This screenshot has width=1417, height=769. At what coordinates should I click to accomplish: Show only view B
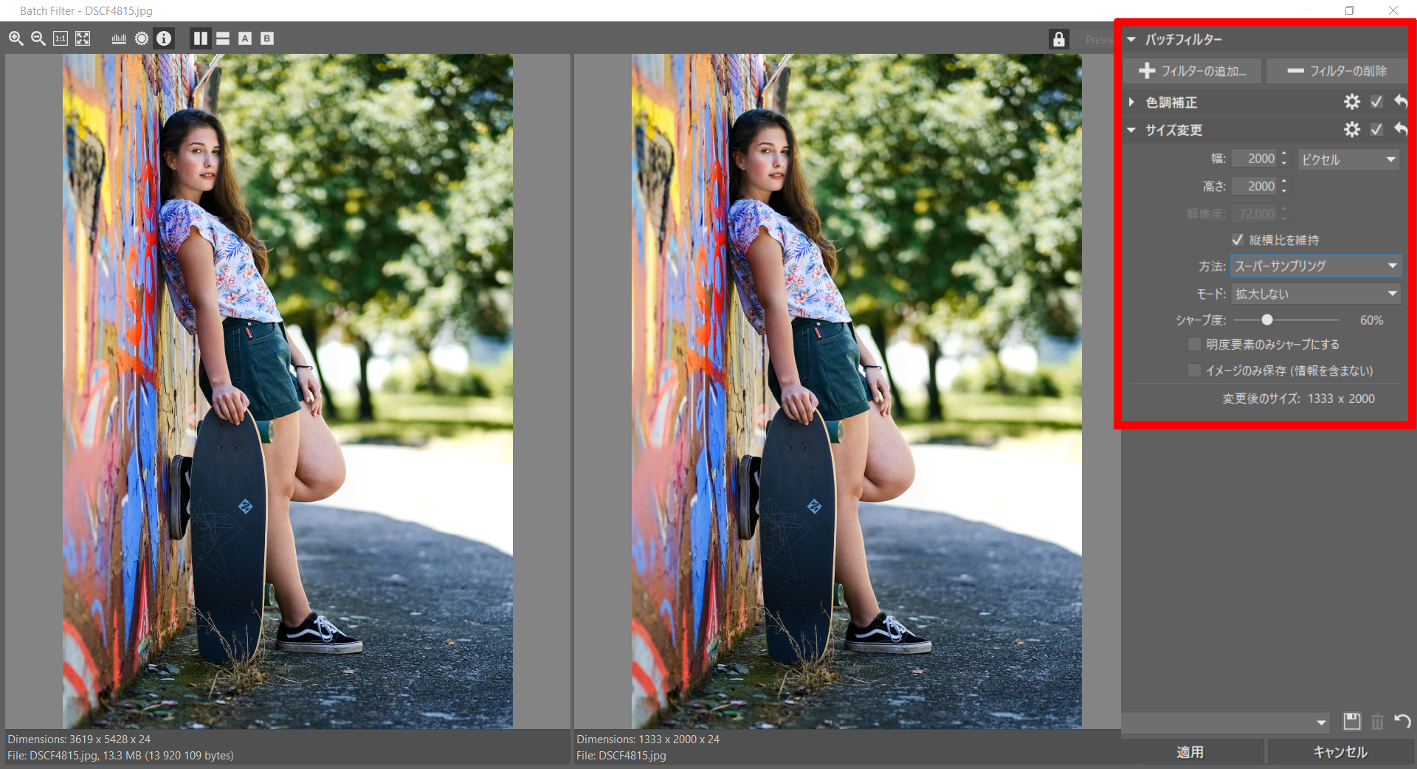[267, 38]
